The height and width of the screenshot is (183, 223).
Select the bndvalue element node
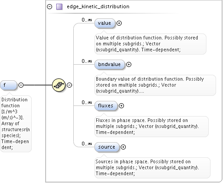point(110,65)
